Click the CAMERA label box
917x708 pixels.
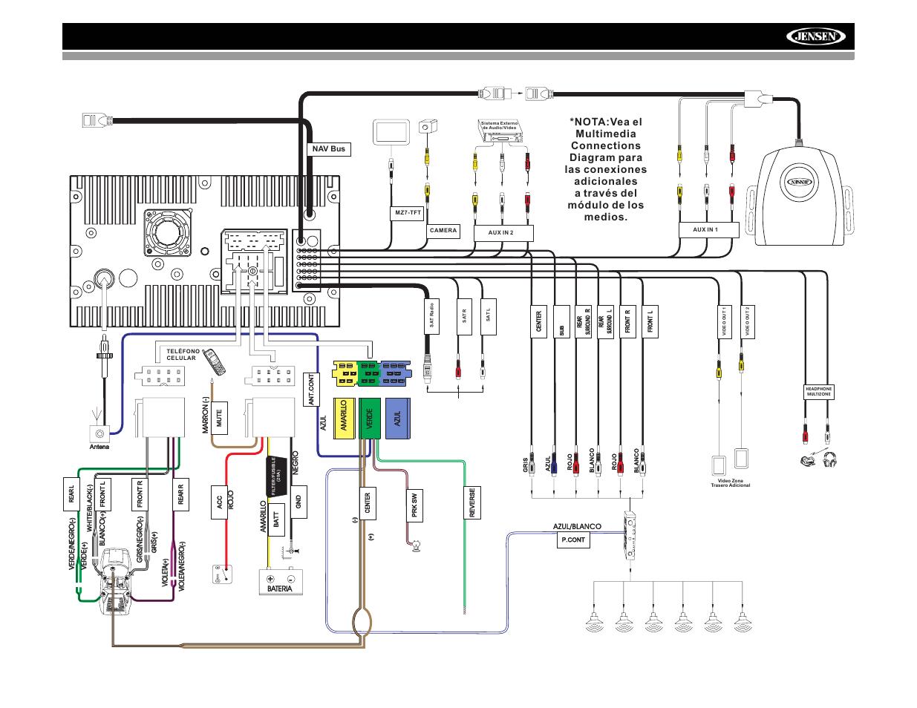coord(443,231)
